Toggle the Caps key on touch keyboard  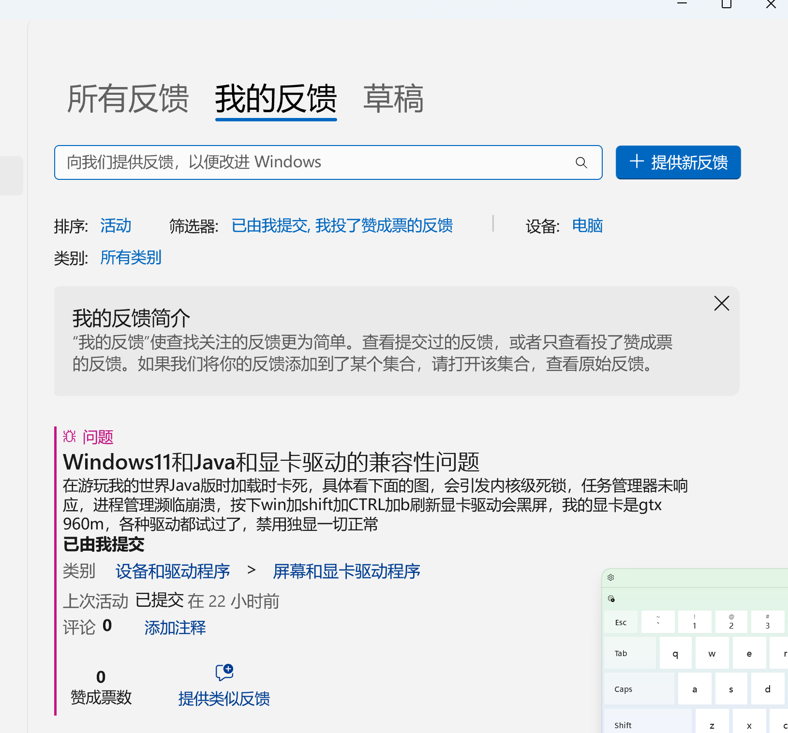[639, 689]
